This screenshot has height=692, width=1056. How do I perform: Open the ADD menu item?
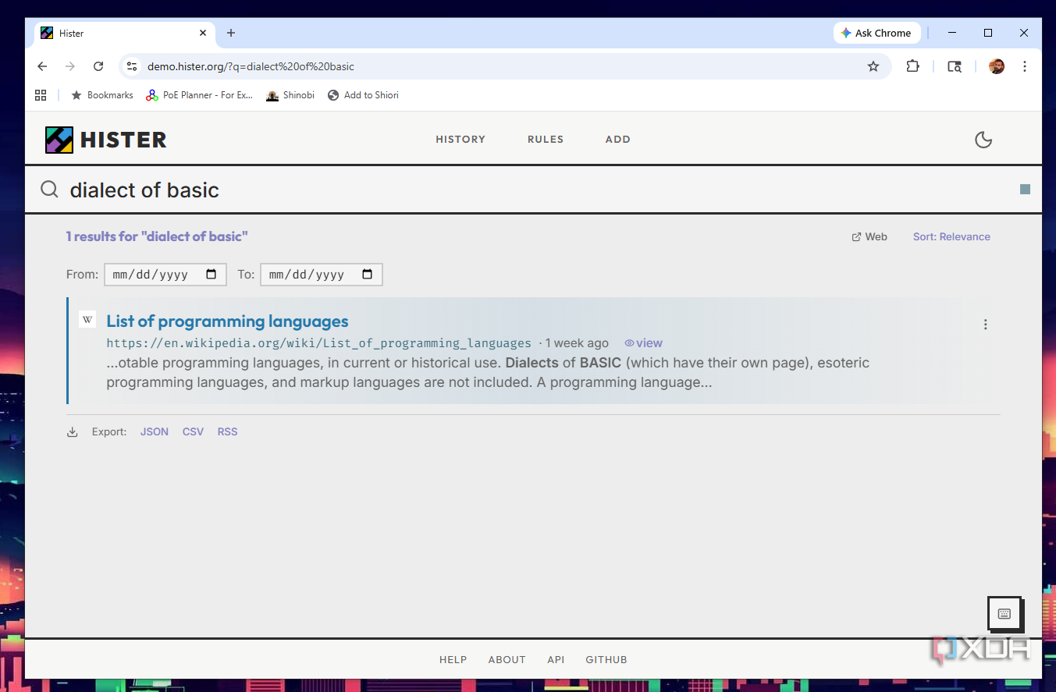(618, 140)
